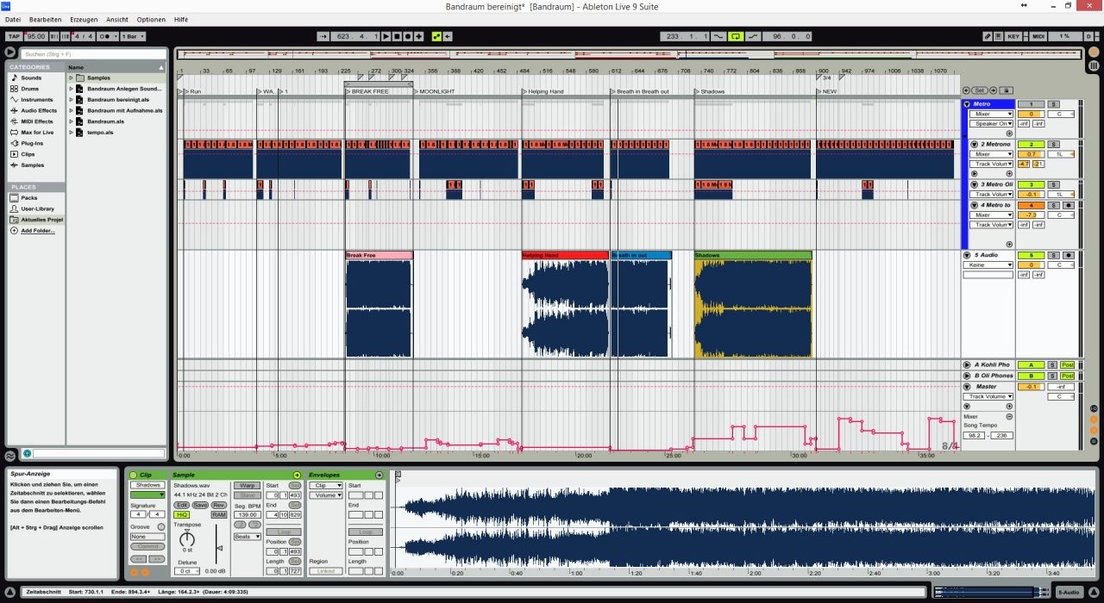1104x603 pixels.
Task: Expand the Samples folder in browser
Action: coord(72,78)
